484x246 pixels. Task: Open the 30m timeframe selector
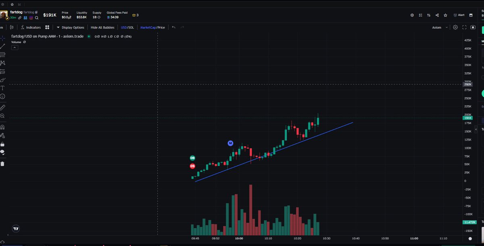(x=14, y=18)
